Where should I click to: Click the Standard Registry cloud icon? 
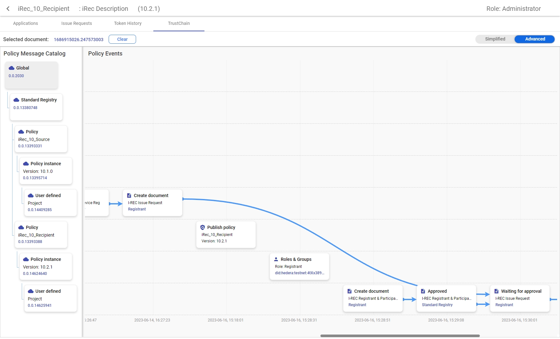point(16,100)
